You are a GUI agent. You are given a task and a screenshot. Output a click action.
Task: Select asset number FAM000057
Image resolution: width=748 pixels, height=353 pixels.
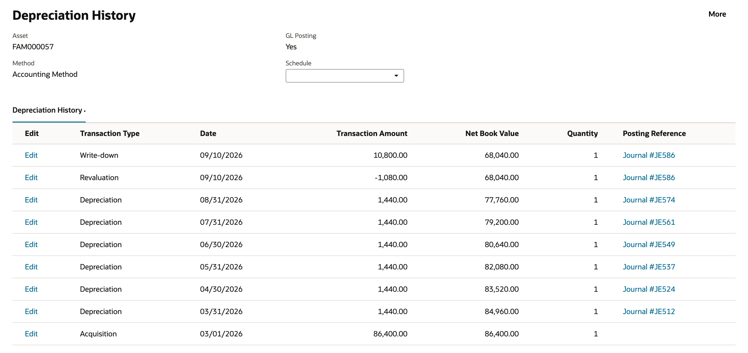33,47
